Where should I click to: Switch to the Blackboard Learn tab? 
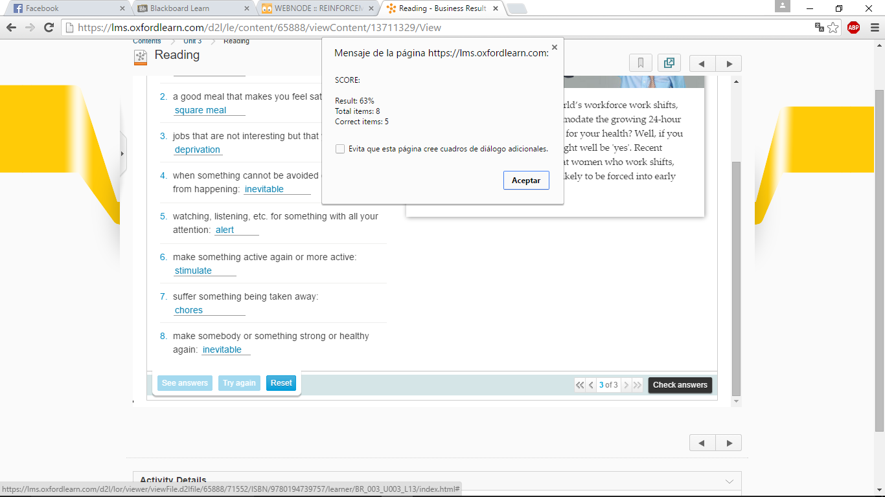(191, 8)
